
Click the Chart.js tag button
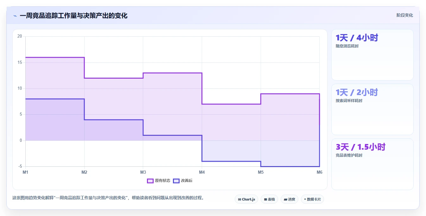pyautogui.click(x=246, y=199)
